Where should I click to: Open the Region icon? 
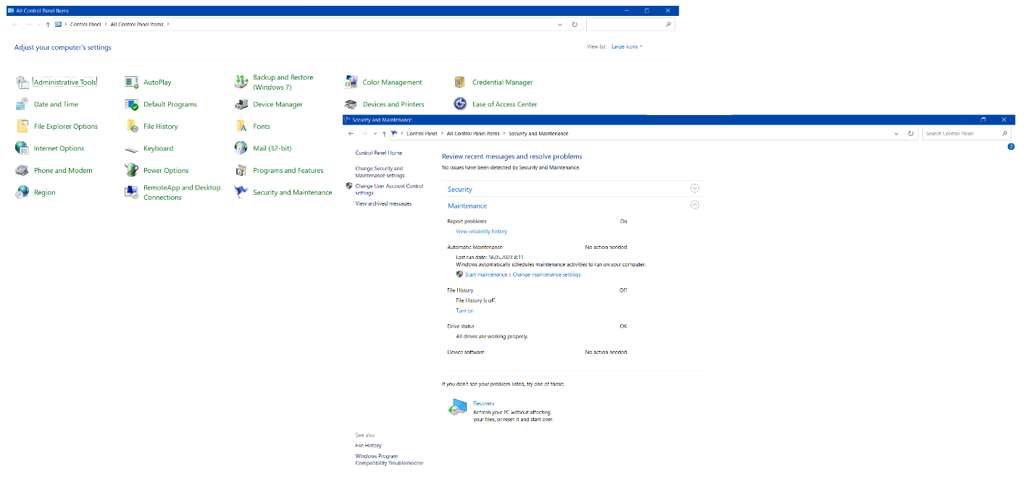(x=22, y=193)
